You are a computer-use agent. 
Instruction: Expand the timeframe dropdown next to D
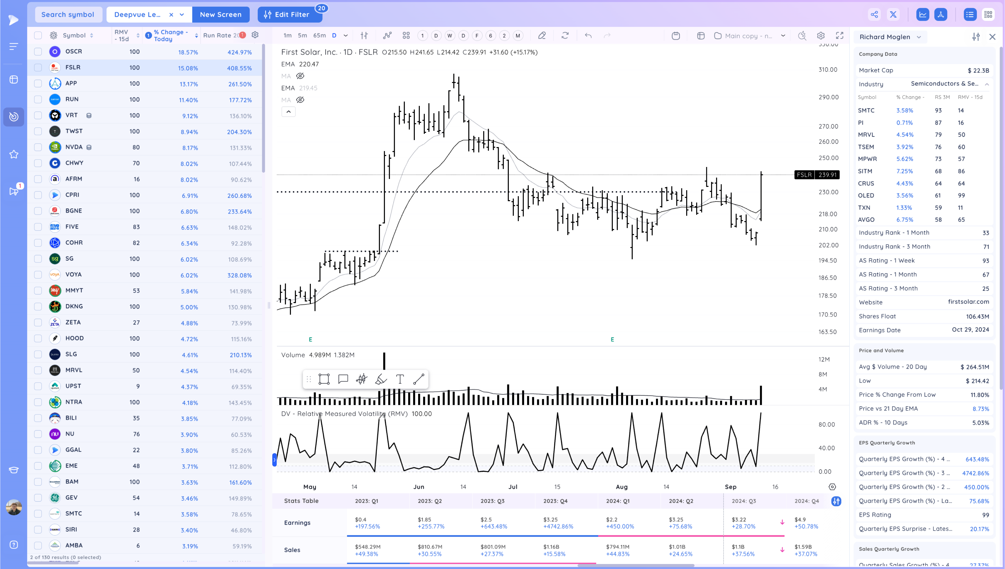pos(345,36)
